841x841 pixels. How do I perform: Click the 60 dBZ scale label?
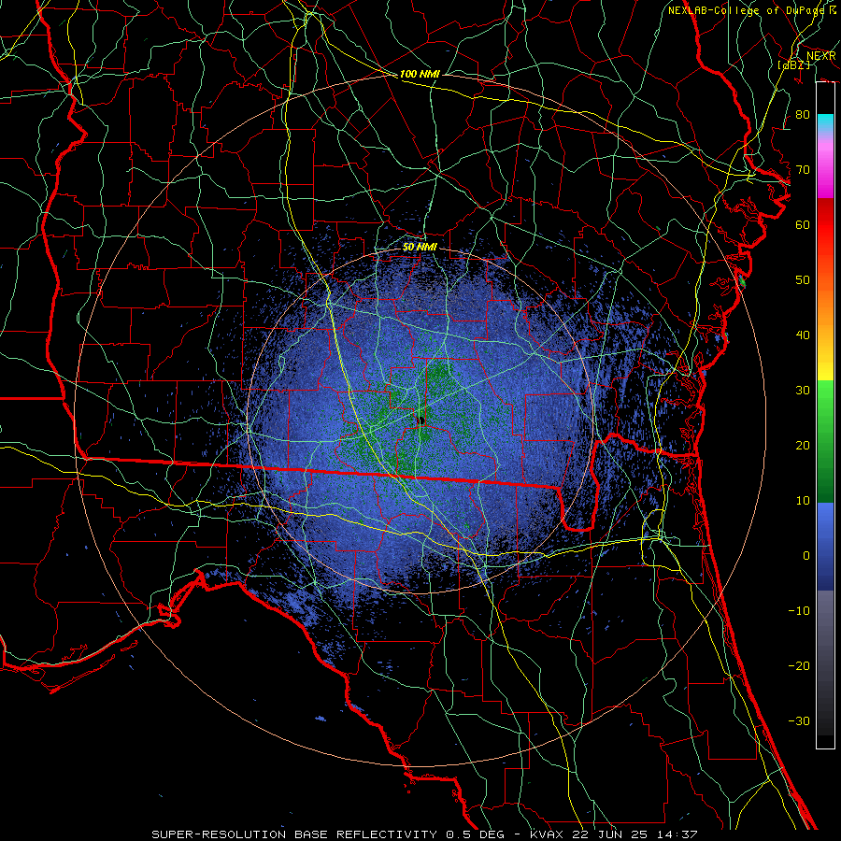803,224
